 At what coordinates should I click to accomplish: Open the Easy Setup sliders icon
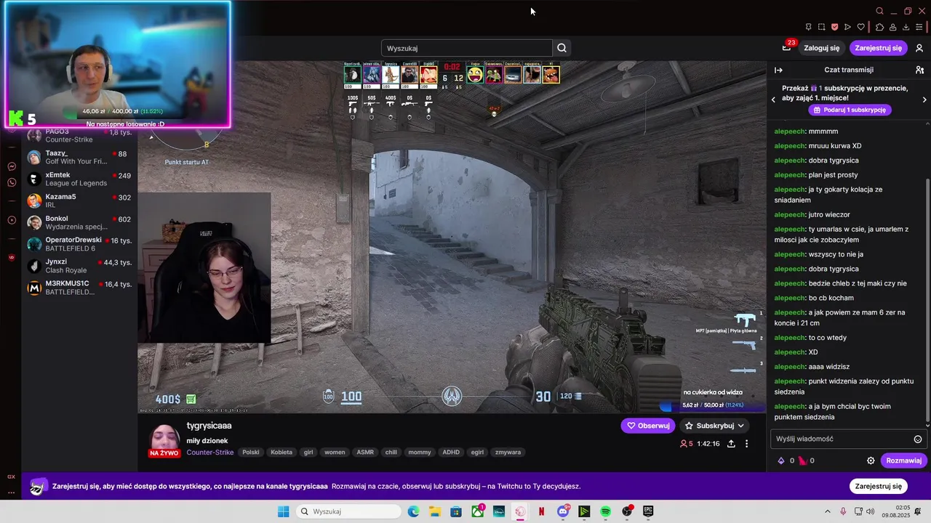[x=919, y=27]
